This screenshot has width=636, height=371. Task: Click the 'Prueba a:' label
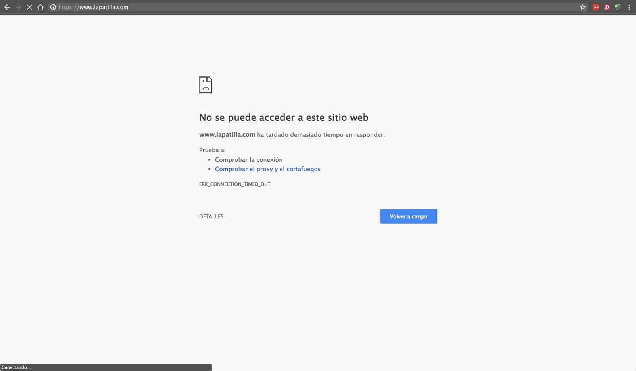click(x=212, y=150)
